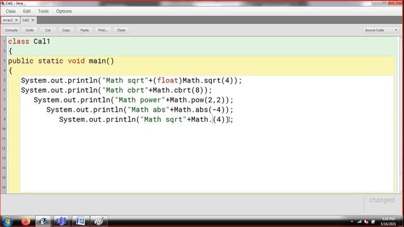Open the Windows Start menu
Image resolution: width=404 pixels, height=227 pixels.
(x=7, y=221)
